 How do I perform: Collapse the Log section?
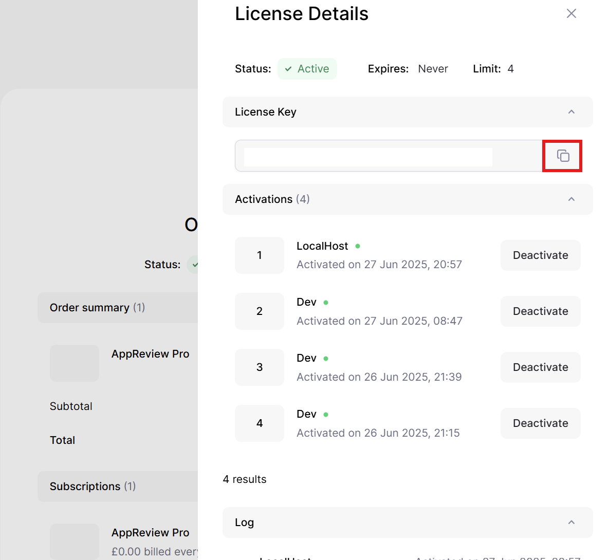point(571,522)
